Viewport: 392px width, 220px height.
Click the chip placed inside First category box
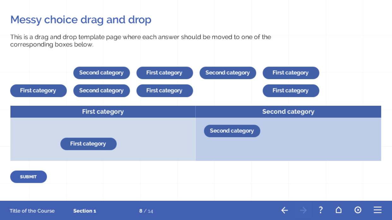[88, 144]
